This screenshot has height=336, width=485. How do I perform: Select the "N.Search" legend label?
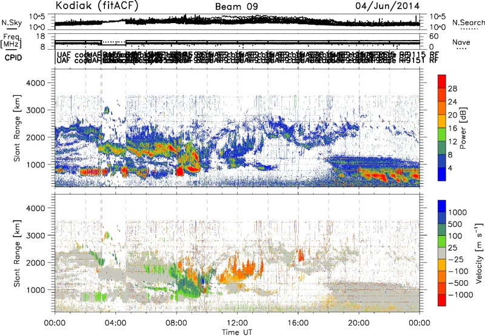coord(468,22)
